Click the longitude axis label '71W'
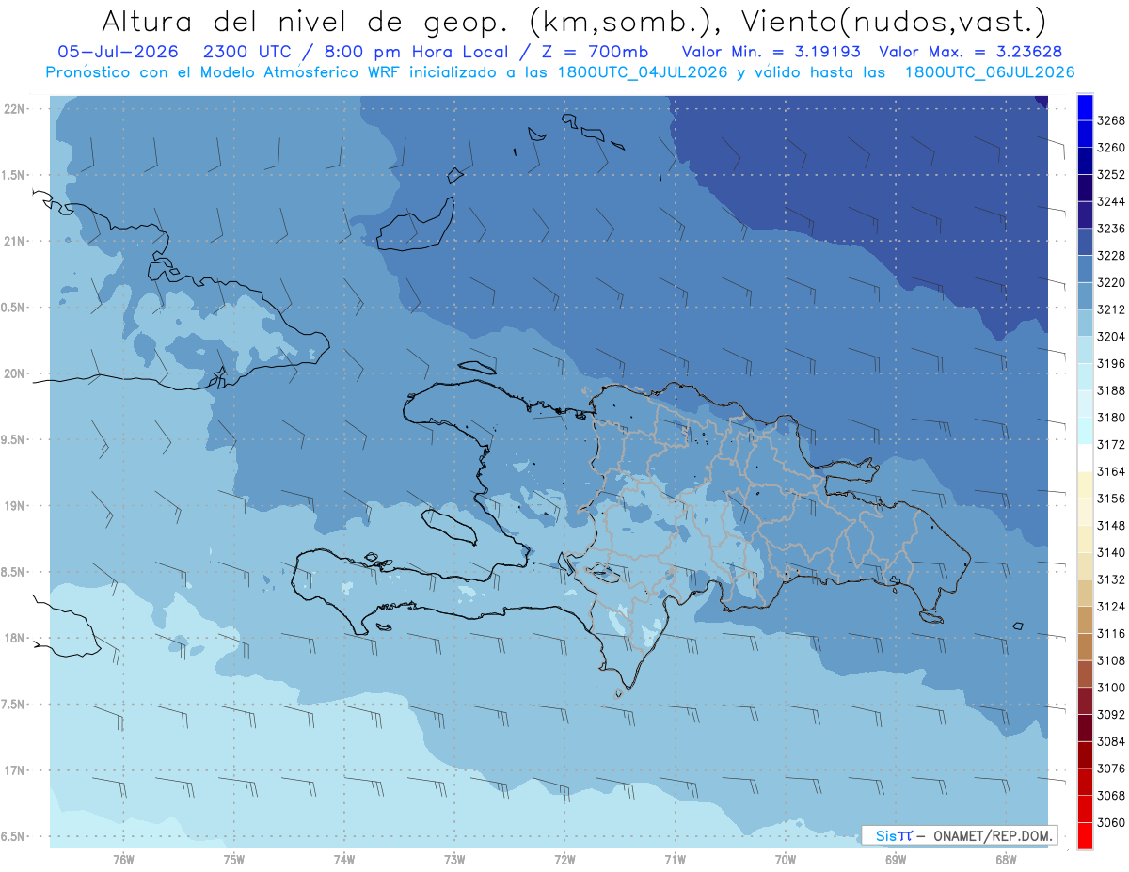1129x872 pixels. coord(675,859)
